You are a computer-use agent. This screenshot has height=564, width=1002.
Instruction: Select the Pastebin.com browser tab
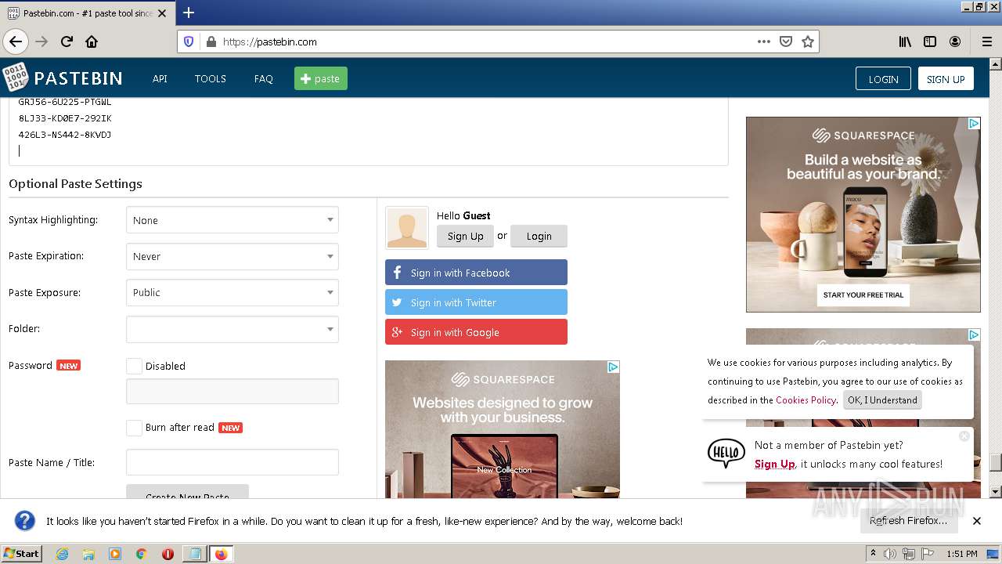[x=86, y=13]
